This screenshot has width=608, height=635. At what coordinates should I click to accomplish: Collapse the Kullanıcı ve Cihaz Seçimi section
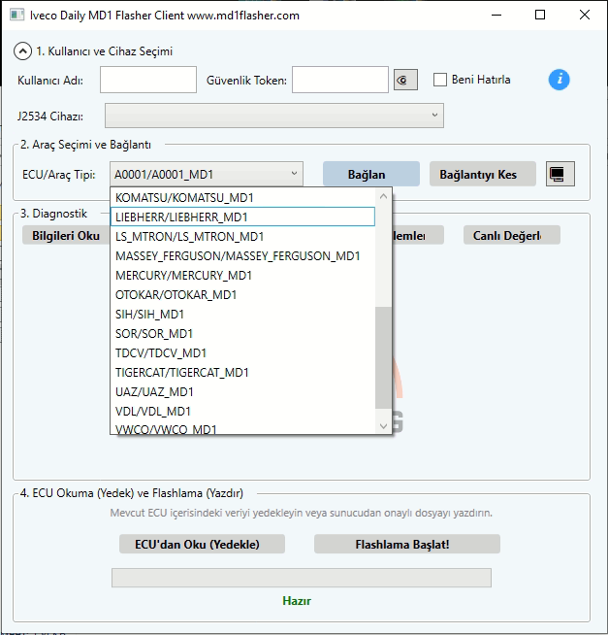[22, 51]
